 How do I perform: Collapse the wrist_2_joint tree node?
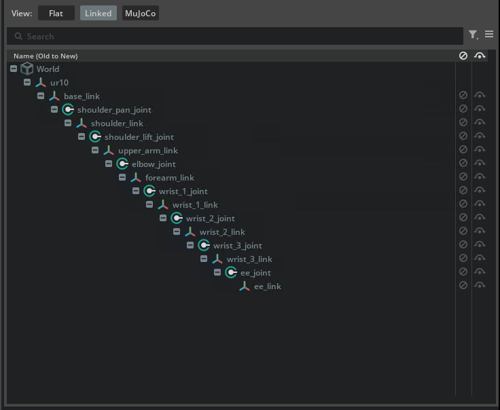point(163,218)
